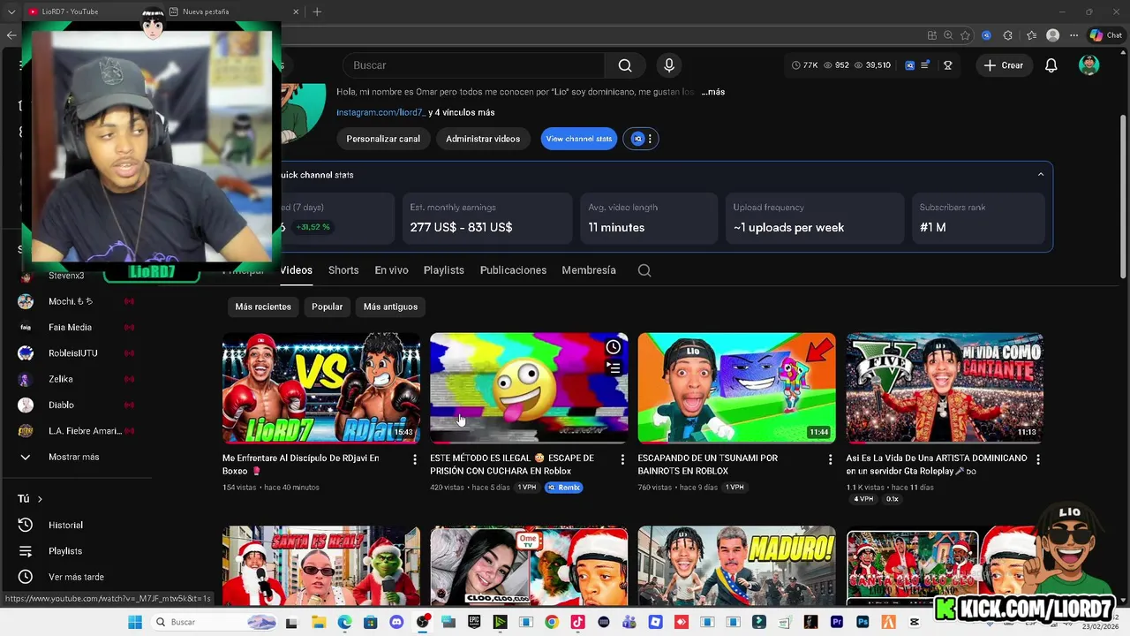Open TikTok from the taskbar
Viewport: 1130px width, 636px height.
click(x=577, y=622)
